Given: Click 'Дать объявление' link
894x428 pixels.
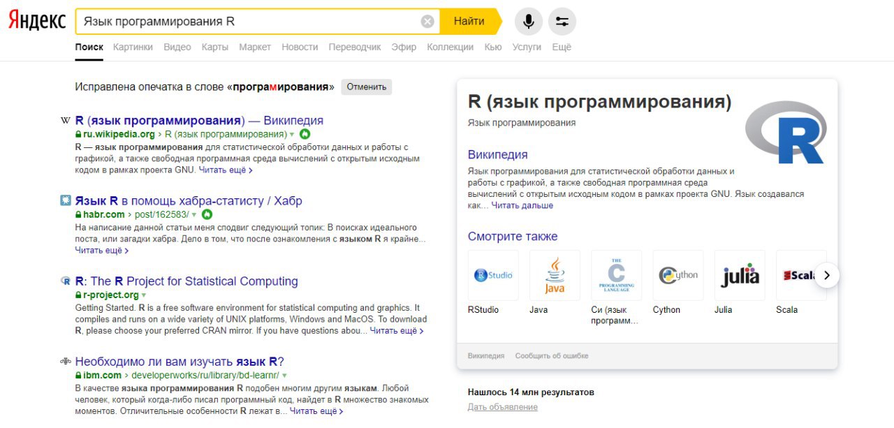Looking at the screenshot, I should (x=503, y=407).
